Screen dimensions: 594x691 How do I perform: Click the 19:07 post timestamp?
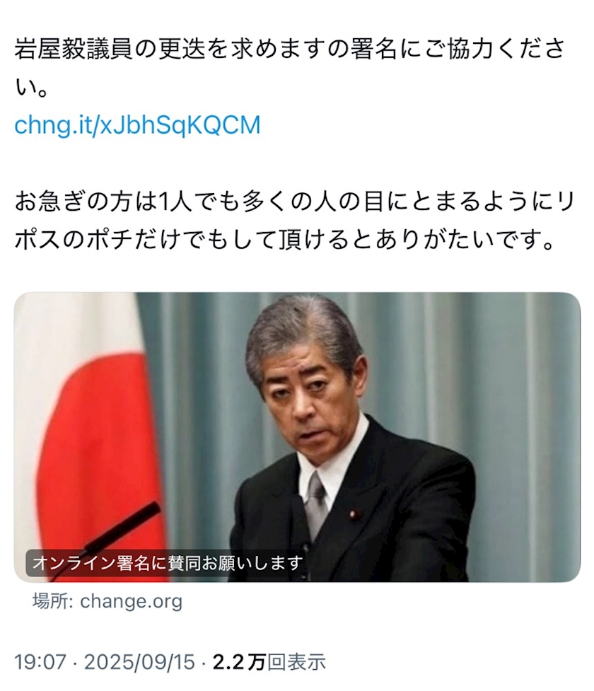40,662
